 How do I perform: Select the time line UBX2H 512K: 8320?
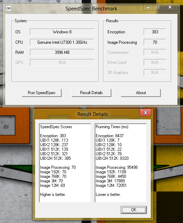(112, 158)
